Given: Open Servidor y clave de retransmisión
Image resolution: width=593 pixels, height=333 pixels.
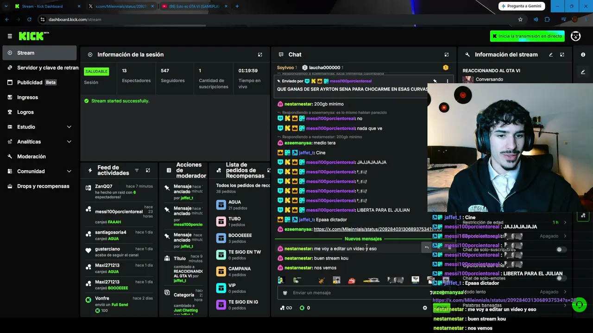Looking at the screenshot, I should click(x=39, y=68).
